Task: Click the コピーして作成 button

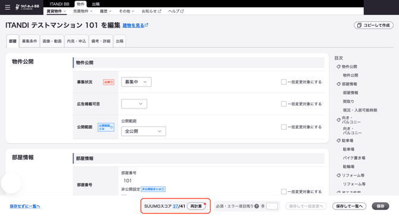Action: pos(373,25)
